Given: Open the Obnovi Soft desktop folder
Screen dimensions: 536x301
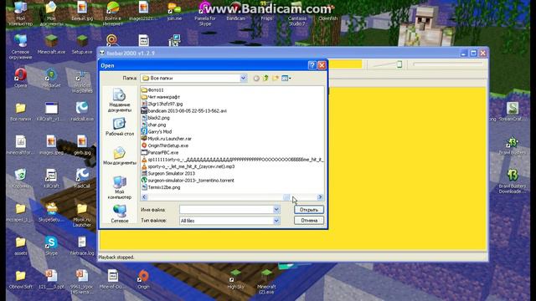Looking at the screenshot, I should point(20,279).
